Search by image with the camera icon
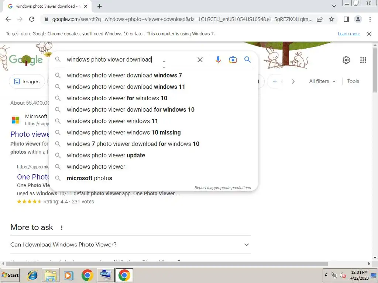The width and height of the screenshot is (378, 283). [x=233, y=60]
